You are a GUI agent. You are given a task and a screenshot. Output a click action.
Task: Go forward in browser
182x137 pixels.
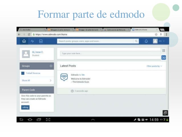[x=24, y=34]
